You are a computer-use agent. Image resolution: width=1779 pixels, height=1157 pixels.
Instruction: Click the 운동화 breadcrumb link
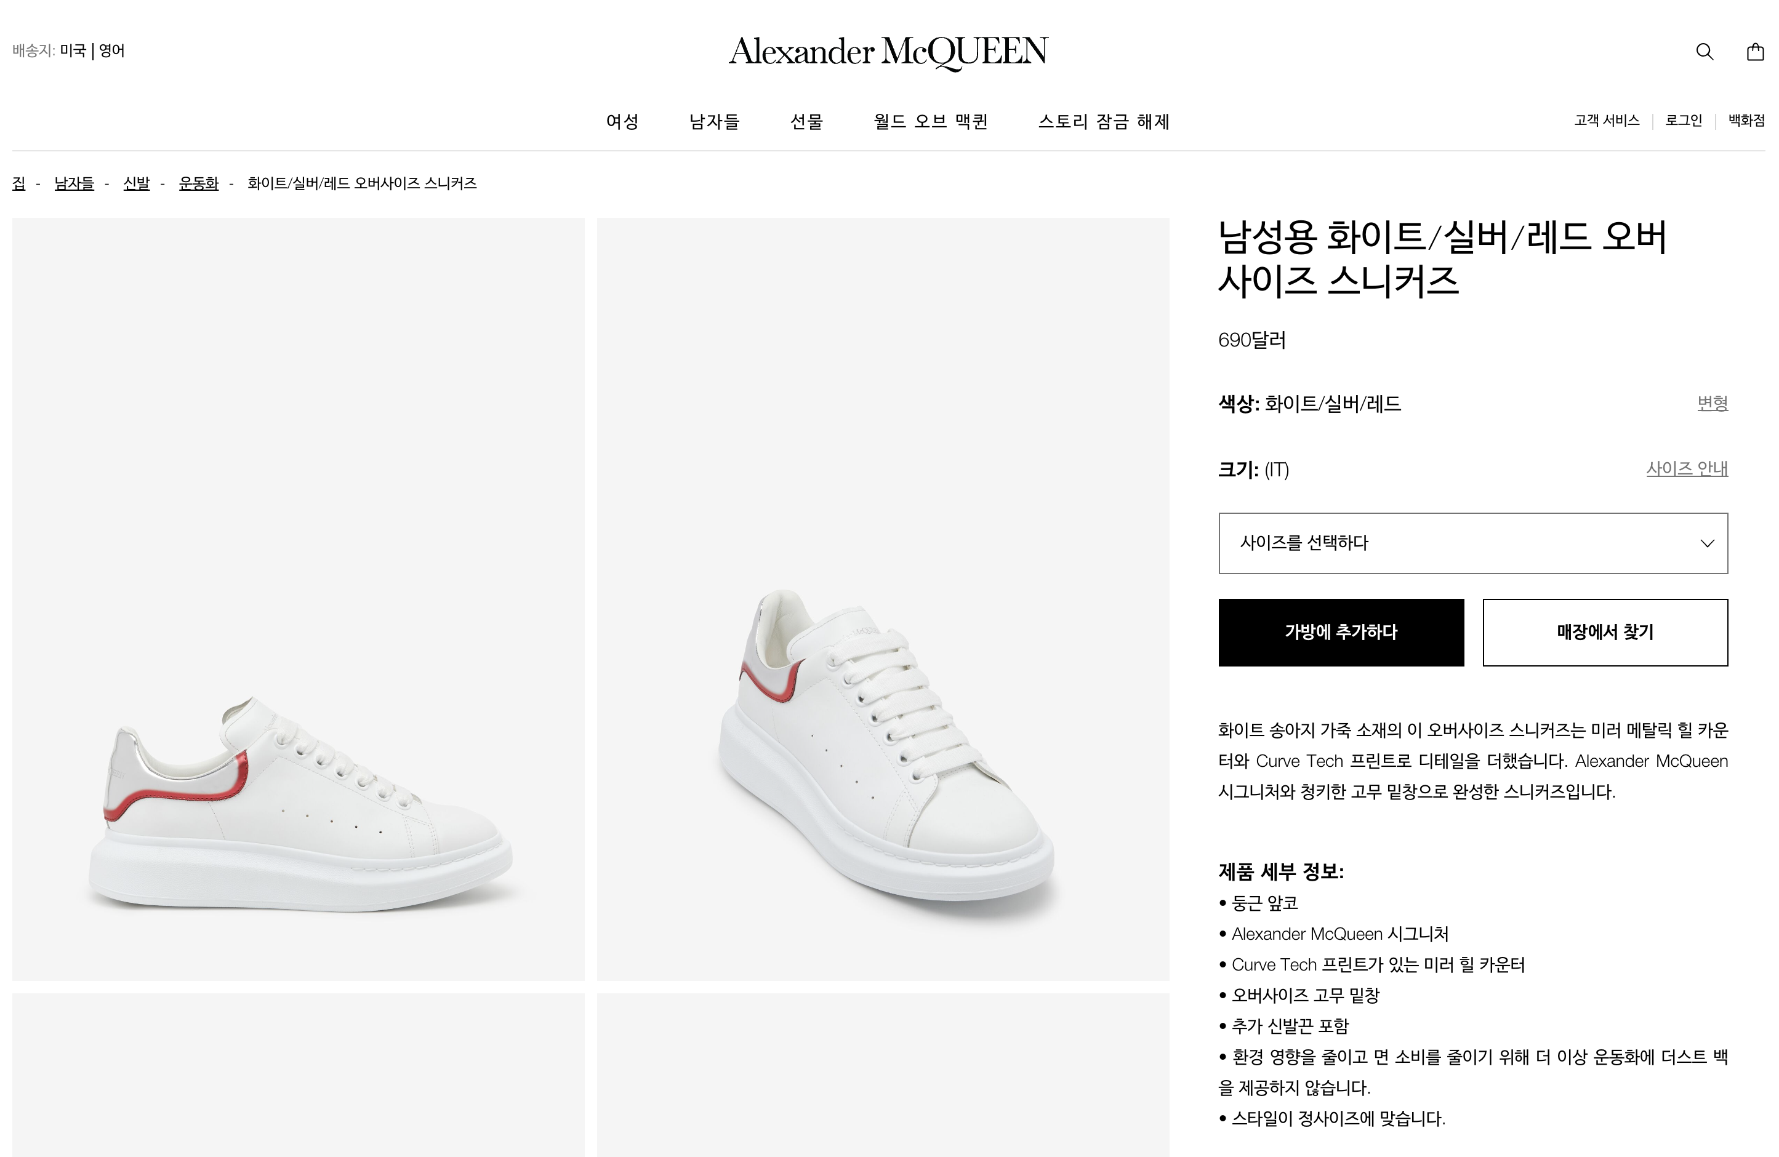(199, 183)
